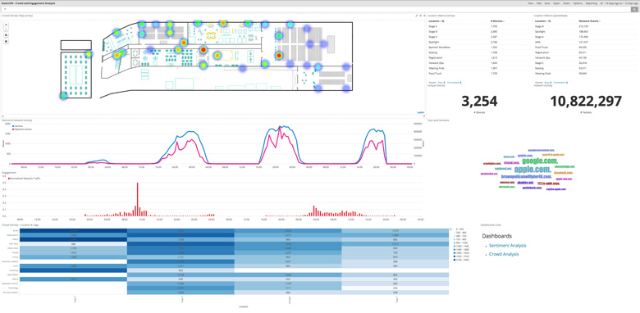Toggle the Network Events series legend entry
The height and width of the screenshot is (313, 640).
(22, 129)
